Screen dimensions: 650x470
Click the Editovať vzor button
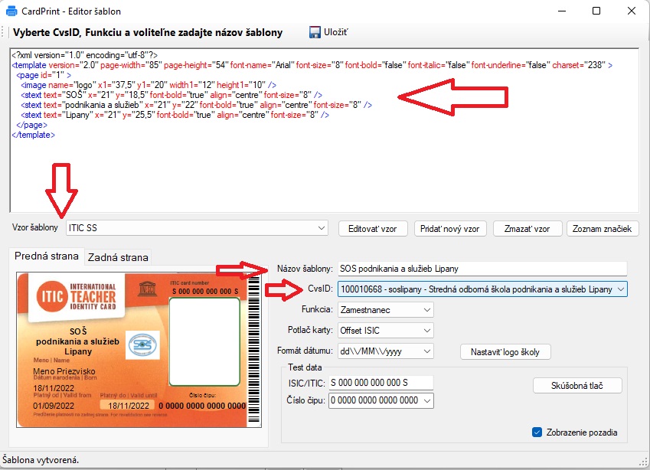(x=373, y=229)
